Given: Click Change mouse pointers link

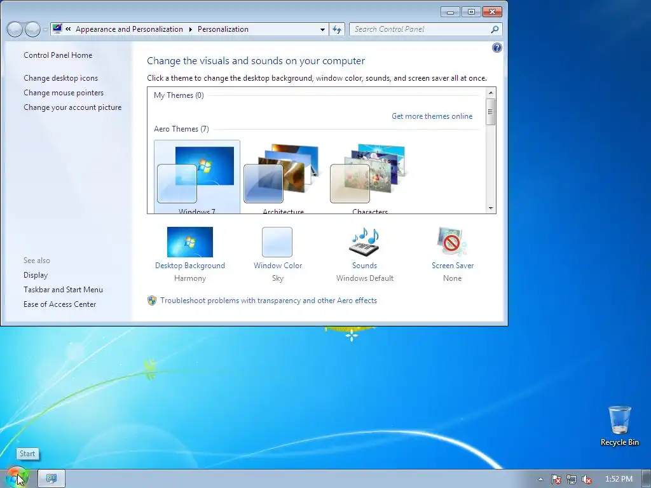Looking at the screenshot, I should pos(64,93).
